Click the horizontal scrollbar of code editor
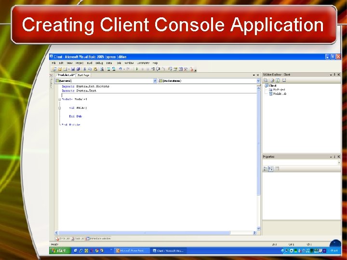This screenshot has width=347, height=260. pos(144,233)
